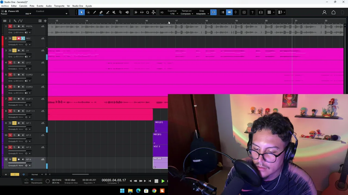Image resolution: width=348 pixels, height=195 pixels.
Task: Click bar 18 in timeline ruler
Action: pos(206,21)
